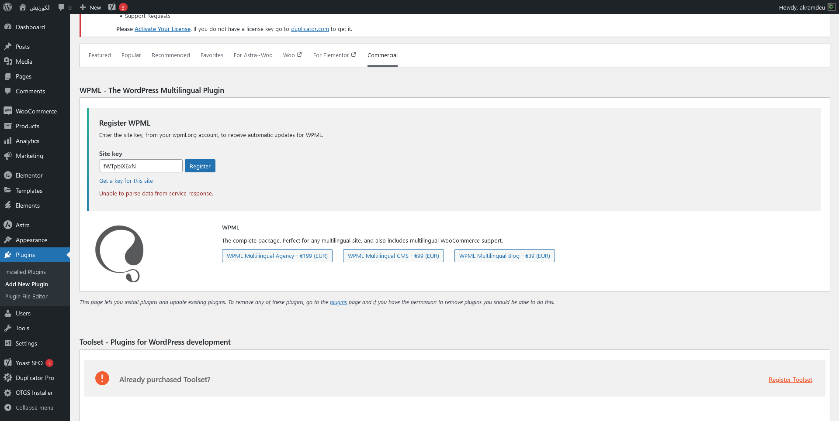Click the Register Toolset link
This screenshot has width=839, height=421.
[790, 380]
